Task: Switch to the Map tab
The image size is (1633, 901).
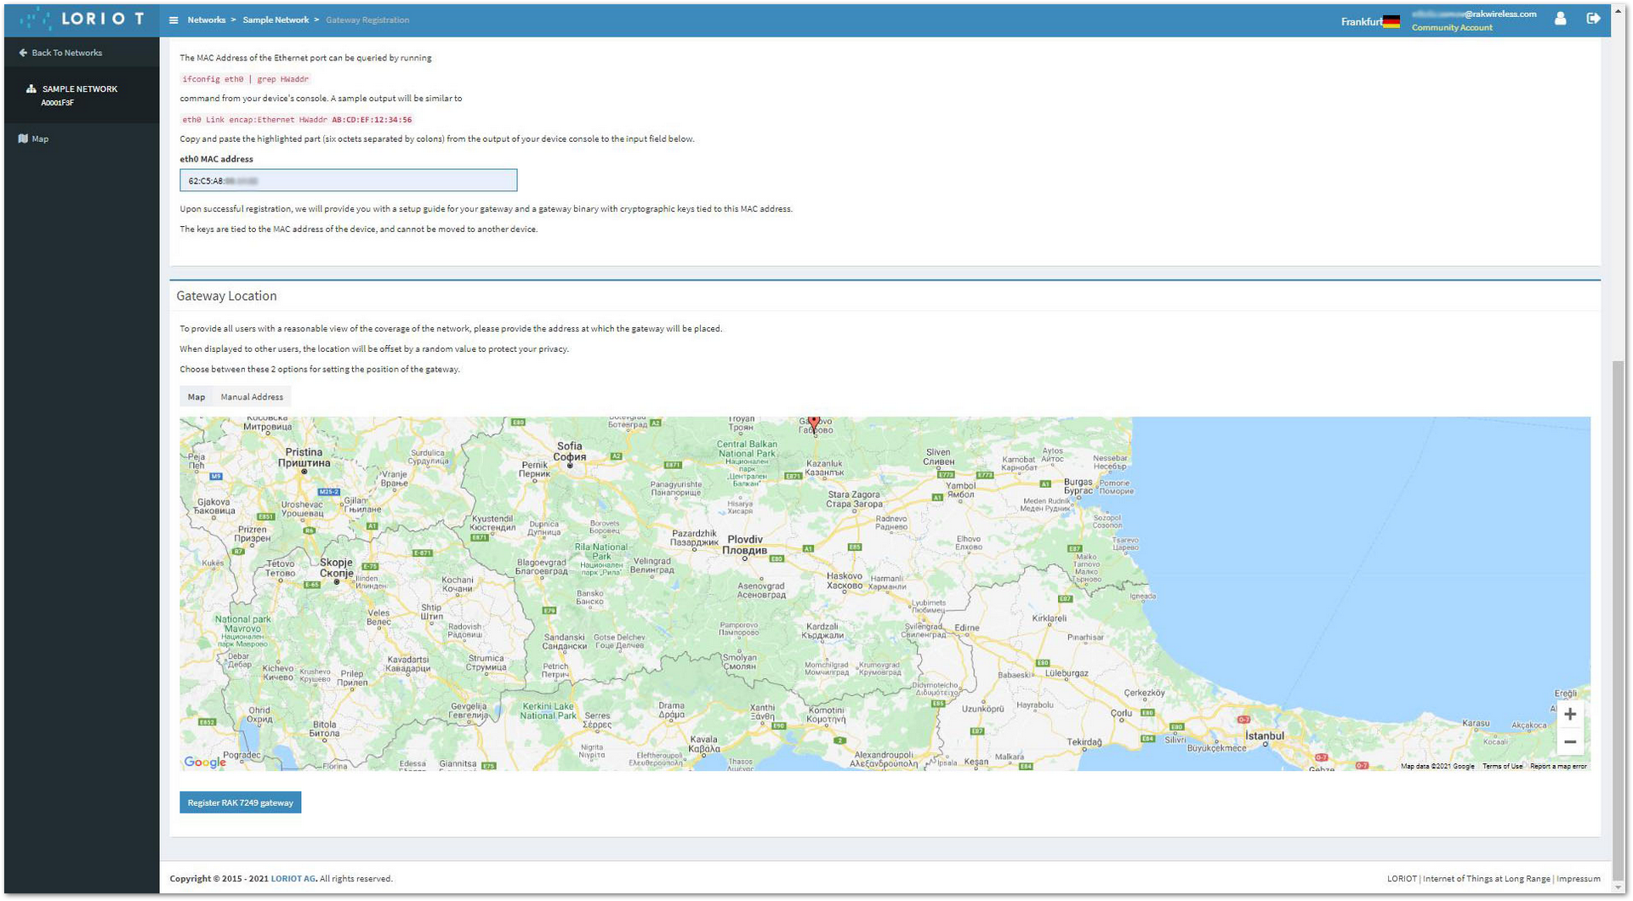Action: click(x=196, y=397)
